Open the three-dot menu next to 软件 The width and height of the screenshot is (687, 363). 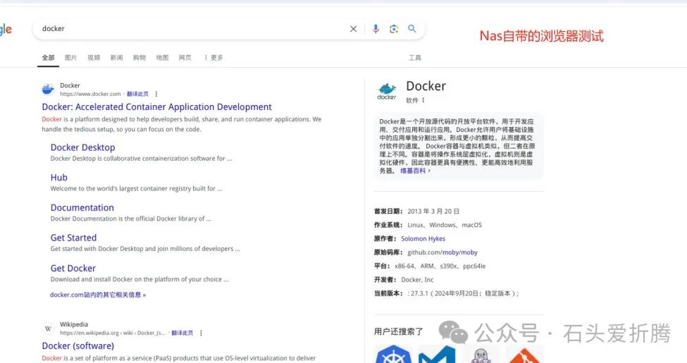[x=423, y=100]
